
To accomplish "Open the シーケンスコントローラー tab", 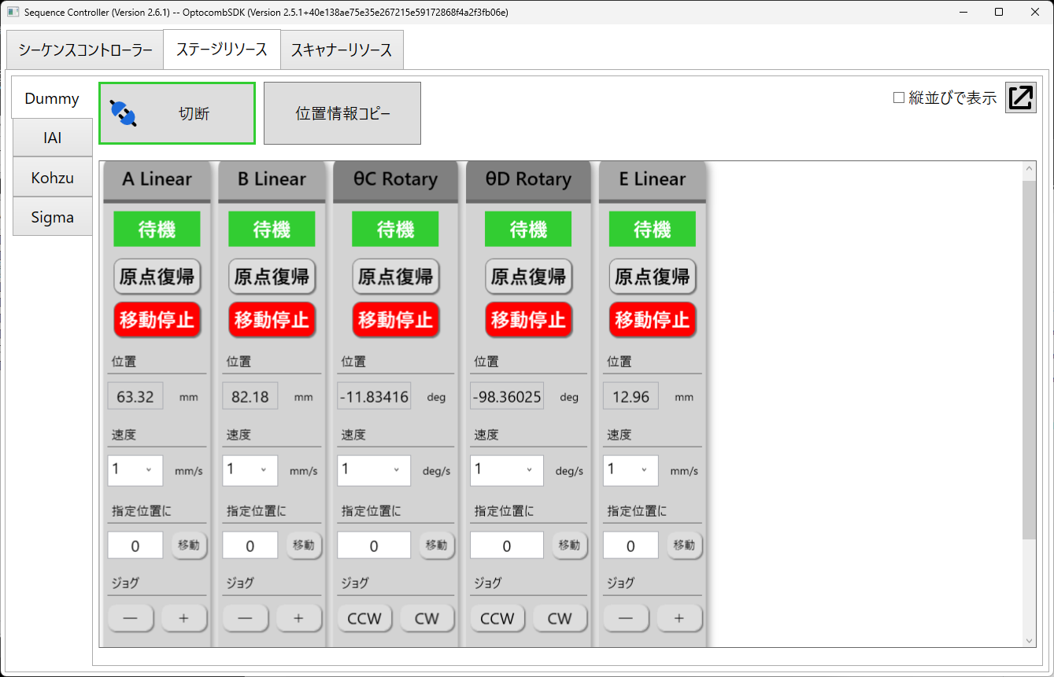I will click(x=85, y=50).
